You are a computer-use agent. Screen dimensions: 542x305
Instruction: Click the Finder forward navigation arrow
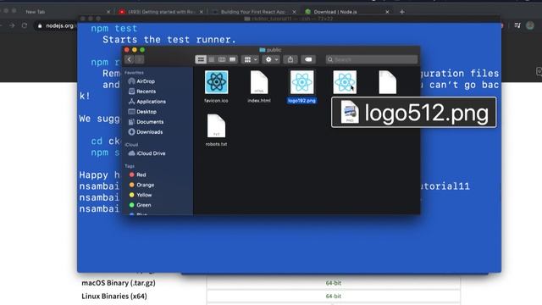pyautogui.click(x=139, y=59)
